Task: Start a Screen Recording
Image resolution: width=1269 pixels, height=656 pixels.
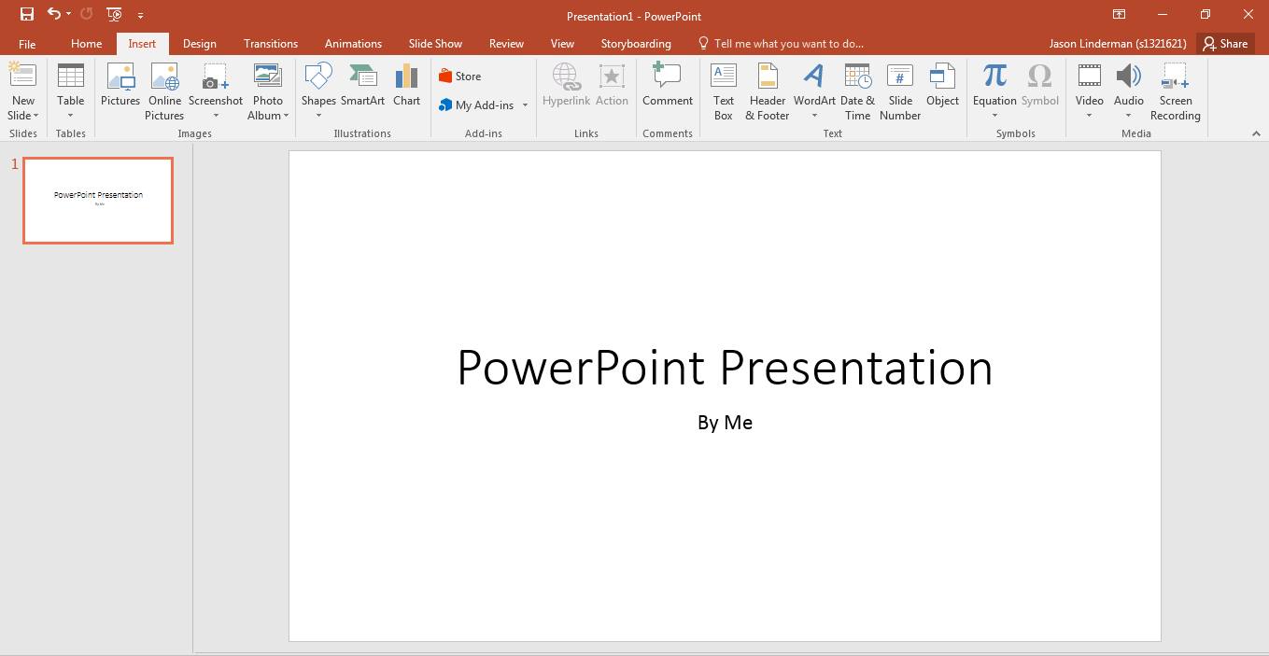Action: 1175,91
